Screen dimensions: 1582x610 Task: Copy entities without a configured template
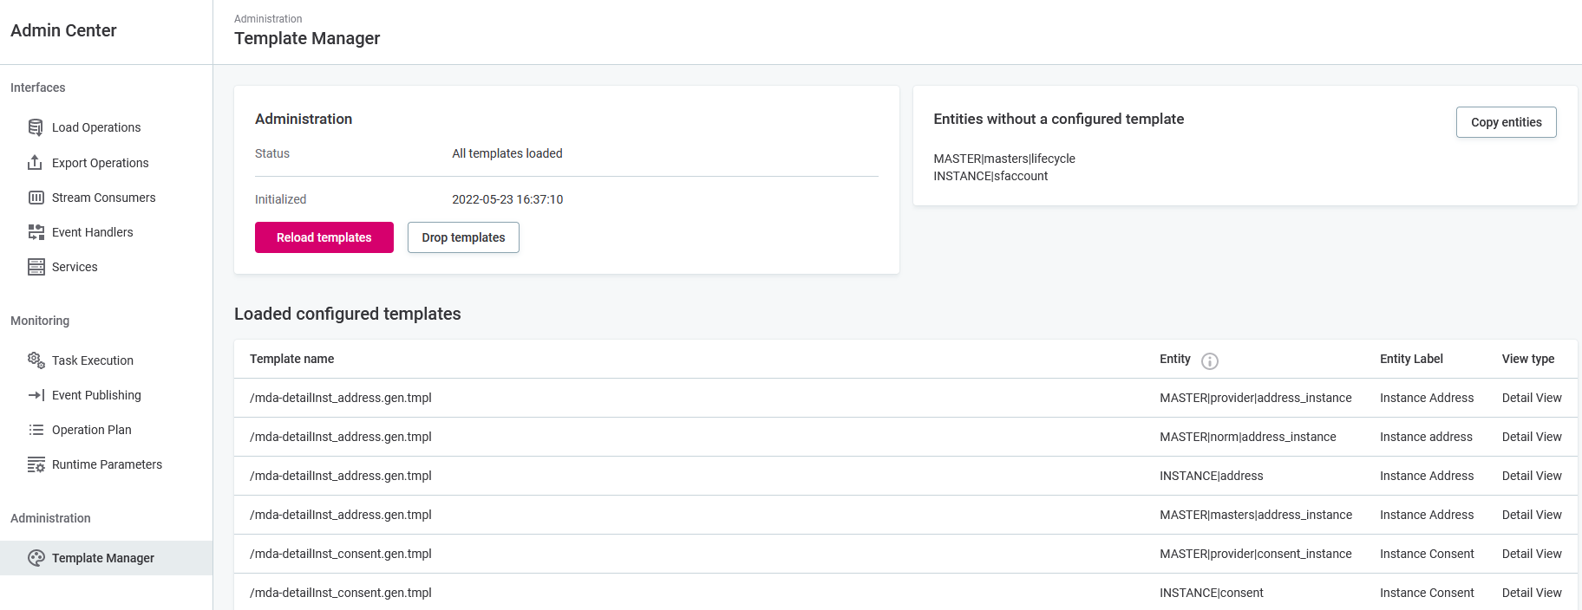coord(1506,122)
